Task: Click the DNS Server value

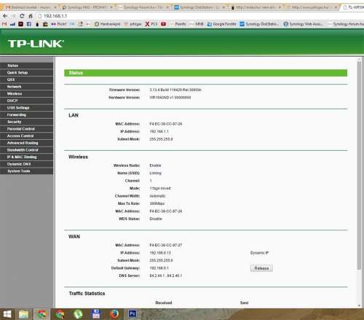Action: [x=166, y=276]
